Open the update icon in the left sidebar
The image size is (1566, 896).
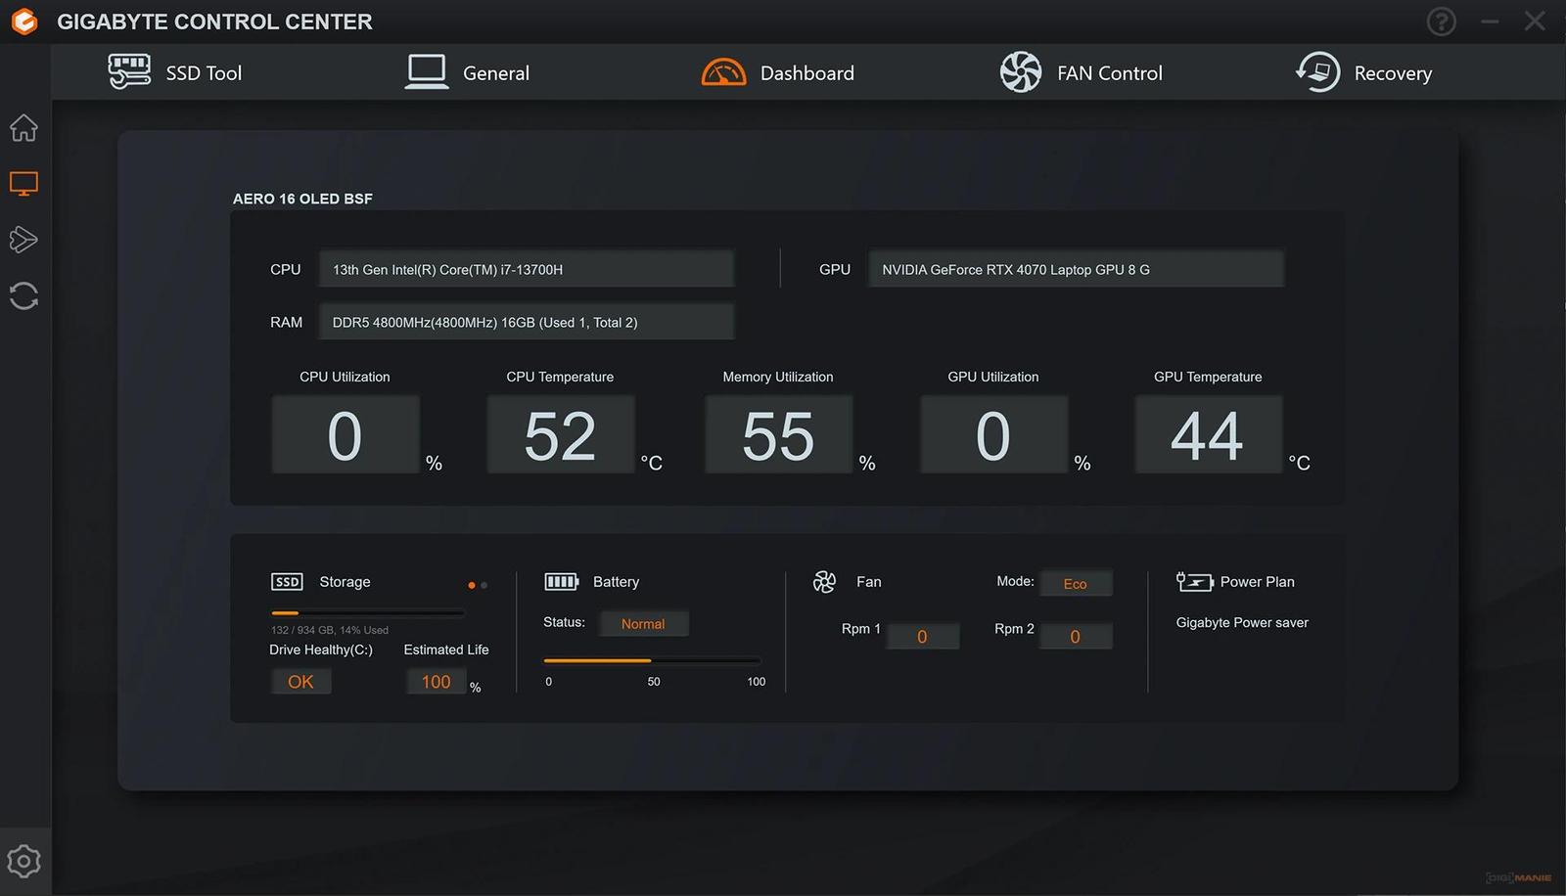pos(23,296)
